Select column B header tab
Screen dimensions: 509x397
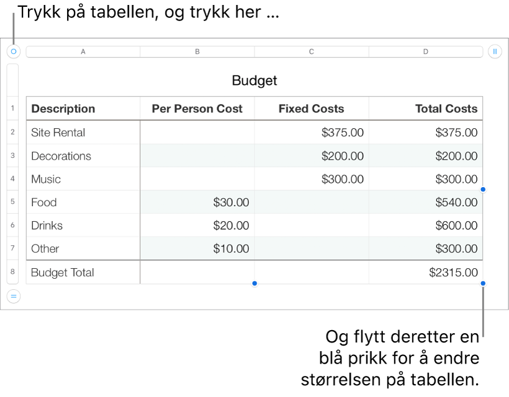click(x=197, y=52)
